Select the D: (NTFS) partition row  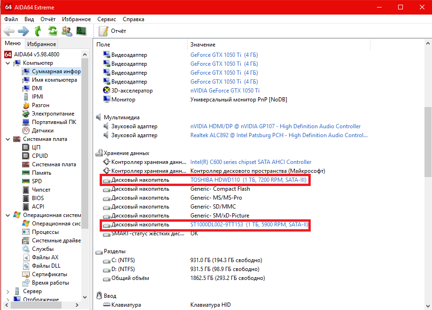(181, 269)
